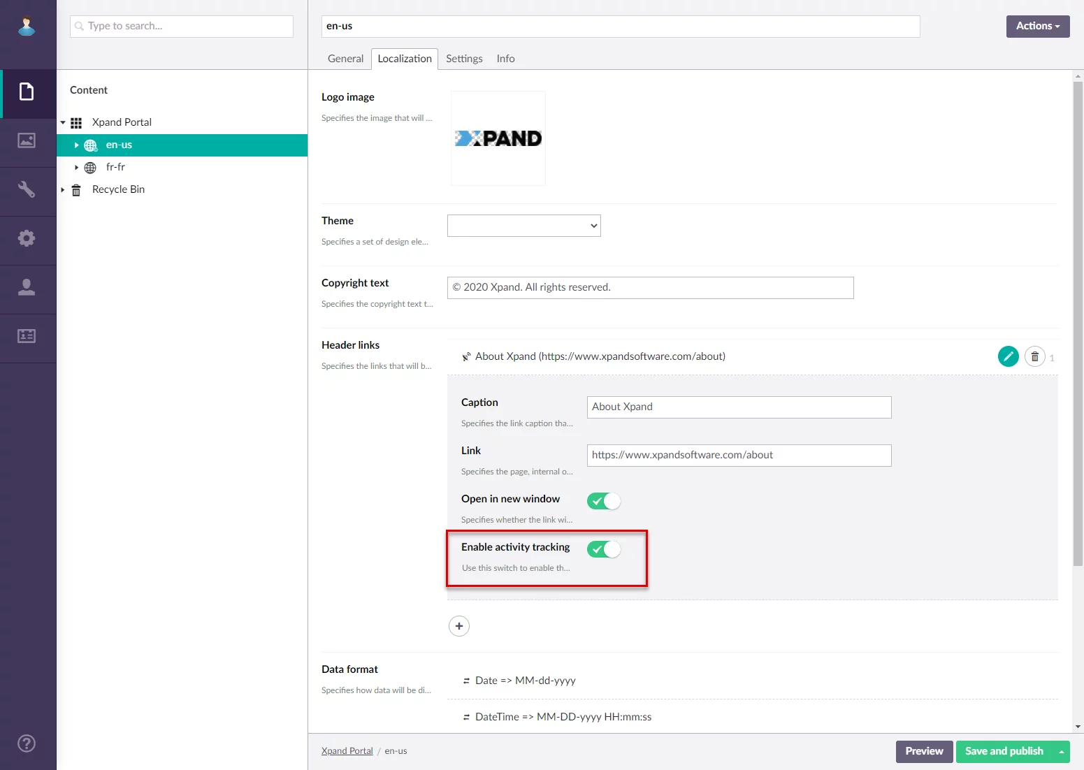Switch to the Settings tab
This screenshot has width=1084, height=770.
(x=464, y=59)
